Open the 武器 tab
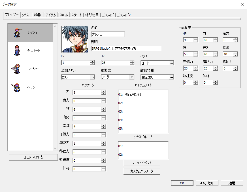 [37, 15]
